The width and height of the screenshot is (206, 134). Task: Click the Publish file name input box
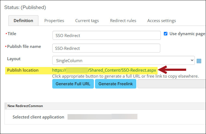(106, 48)
